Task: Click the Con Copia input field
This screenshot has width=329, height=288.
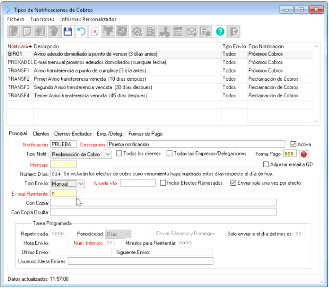Action: pos(163,203)
